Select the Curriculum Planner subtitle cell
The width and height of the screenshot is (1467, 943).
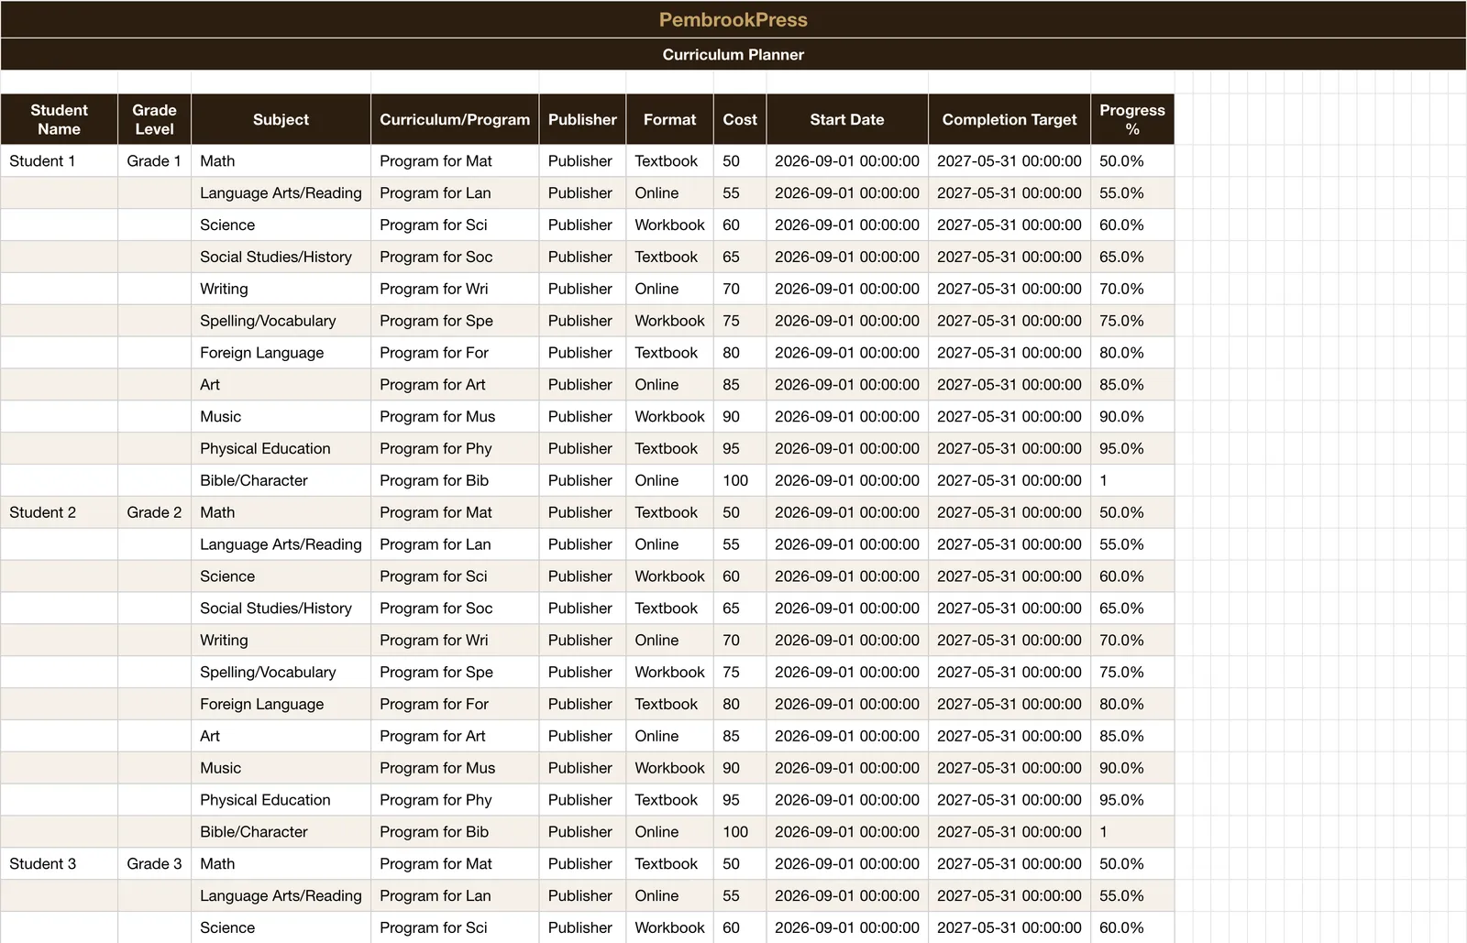click(x=733, y=54)
